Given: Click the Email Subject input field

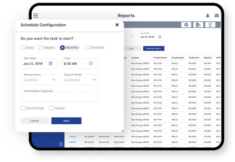Looking at the screenshot, I should pyautogui.click(x=59, y=96).
